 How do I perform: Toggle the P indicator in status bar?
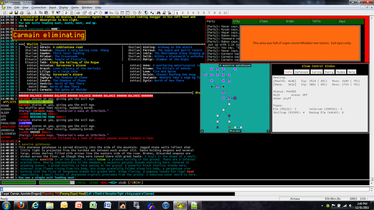tap(131, 183)
